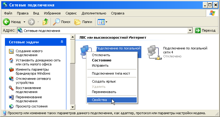Click the Up folder icon in toolbar
220x117 pixels.
pyautogui.click(x=45, y=22)
